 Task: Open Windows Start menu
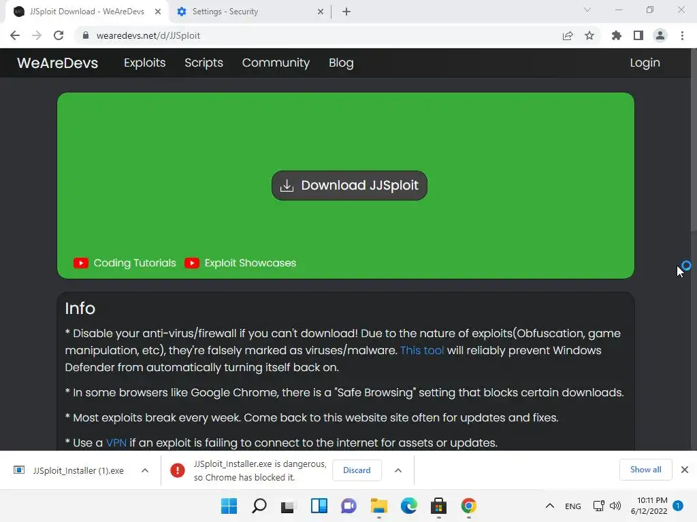pos(229,506)
